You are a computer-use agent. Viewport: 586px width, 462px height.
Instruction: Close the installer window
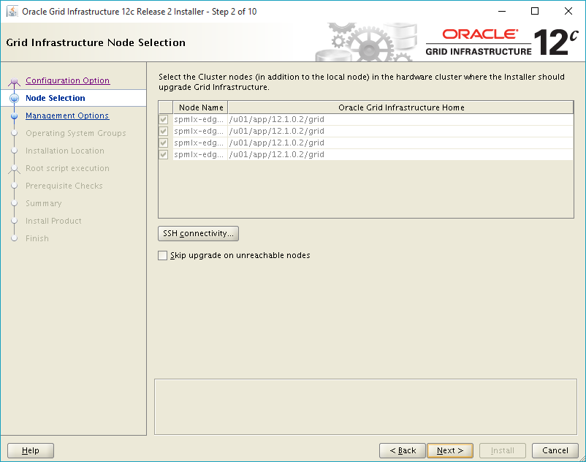[568, 11]
